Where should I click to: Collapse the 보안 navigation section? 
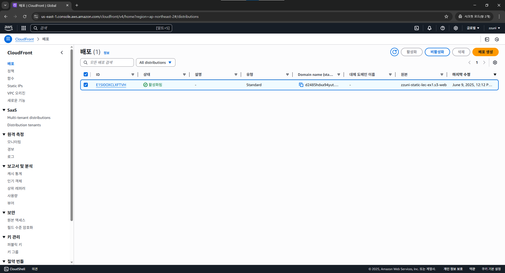click(x=4, y=213)
